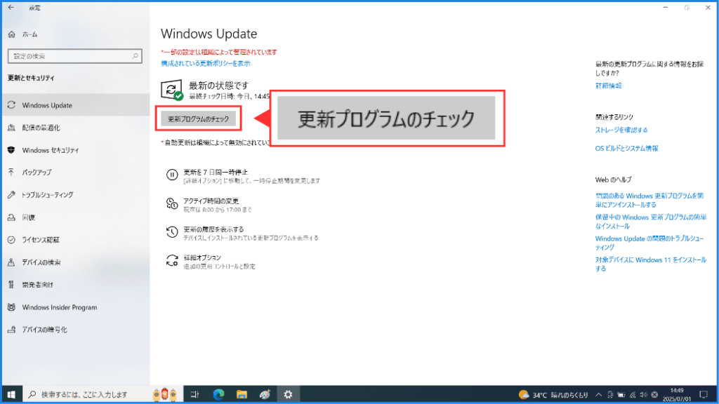The width and height of the screenshot is (719, 404).
Task: Pause updates with 更新を 7 日間一時停止
Action: coord(243,176)
